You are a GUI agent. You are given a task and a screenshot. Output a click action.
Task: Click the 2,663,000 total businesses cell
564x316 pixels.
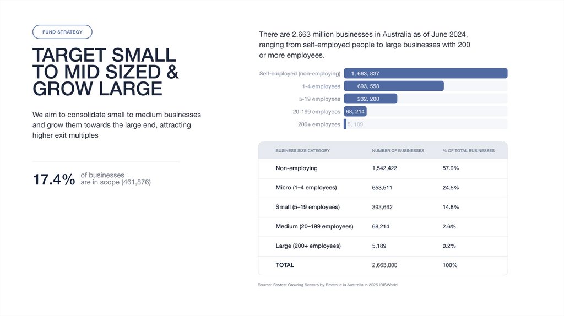coord(384,265)
